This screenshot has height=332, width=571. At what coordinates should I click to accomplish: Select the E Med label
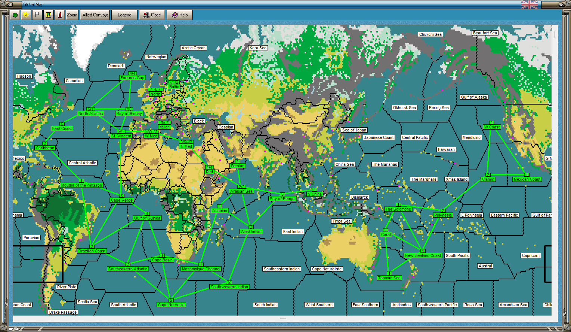(186, 146)
